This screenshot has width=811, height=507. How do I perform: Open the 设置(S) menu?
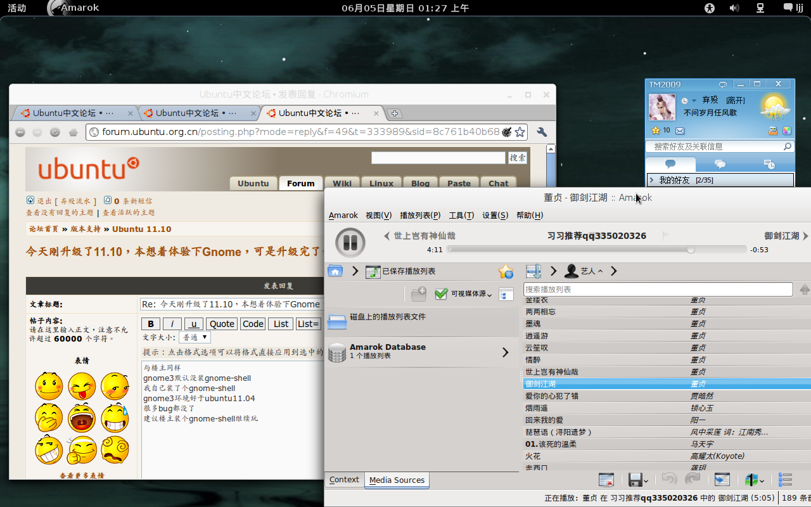pos(495,215)
